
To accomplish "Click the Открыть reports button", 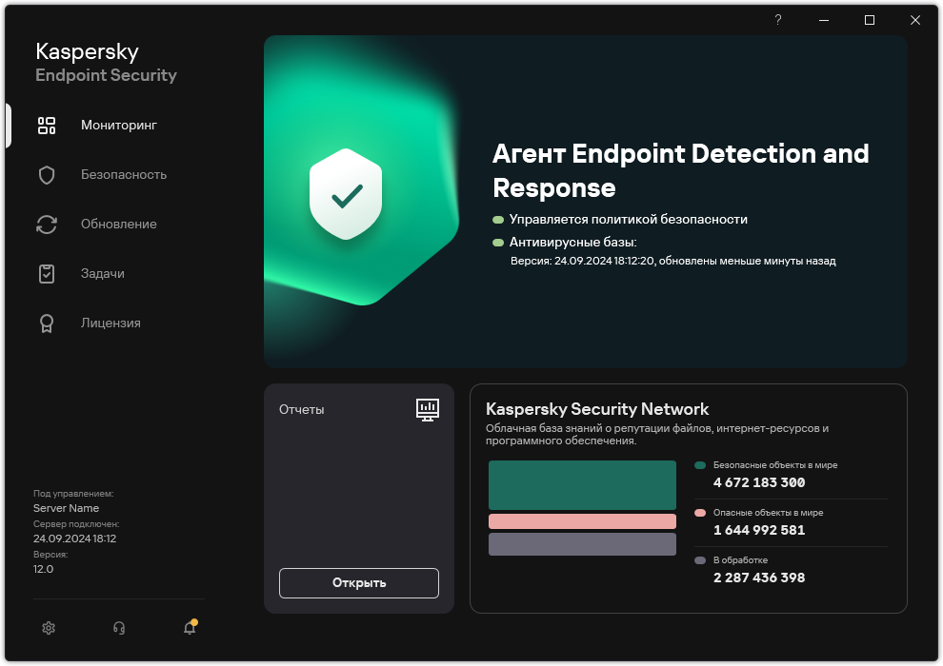I will pos(359,583).
